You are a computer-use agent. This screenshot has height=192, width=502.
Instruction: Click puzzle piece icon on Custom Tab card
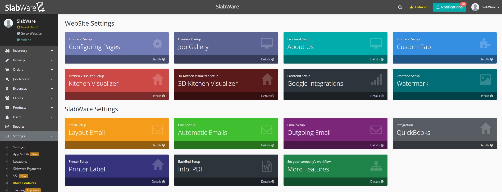coord(485,43)
